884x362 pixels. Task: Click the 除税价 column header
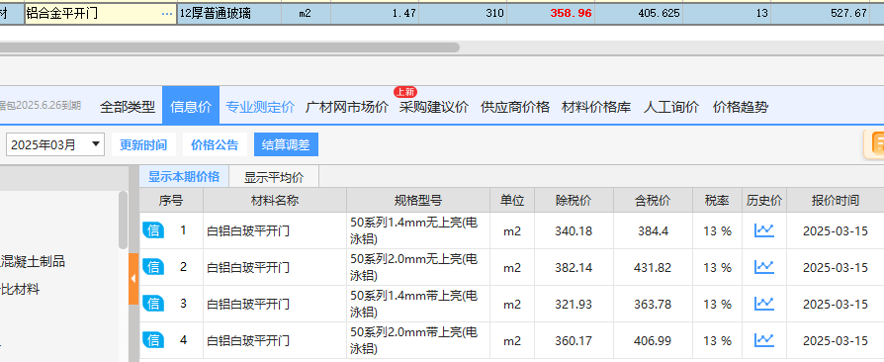(x=574, y=200)
